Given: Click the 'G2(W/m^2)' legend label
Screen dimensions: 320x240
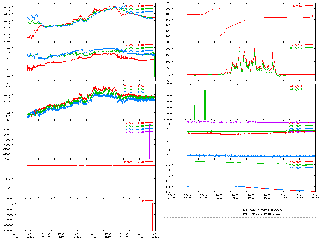Looking at the screenshot, I should [x=297, y=89].
